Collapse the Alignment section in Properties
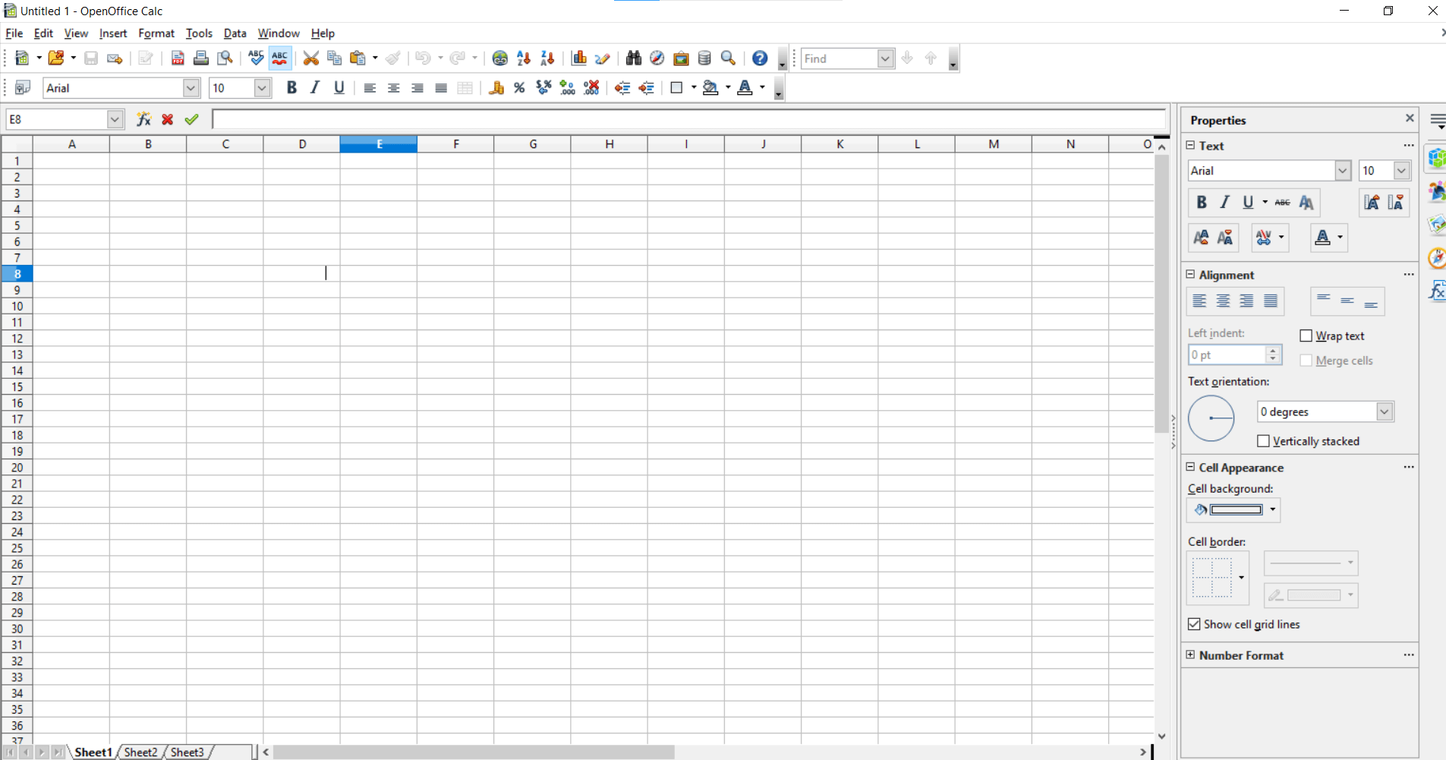Image resolution: width=1446 pixels, height=760 pixels. pyautogui.click(x=1189, y=275)
